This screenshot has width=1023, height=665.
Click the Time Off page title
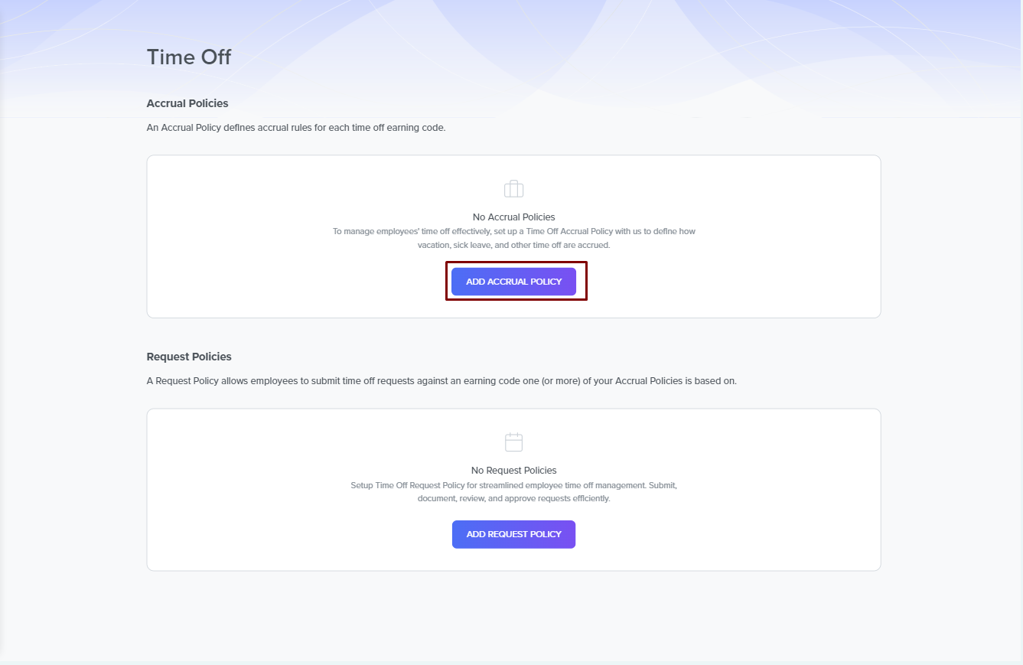coord(188,57)
